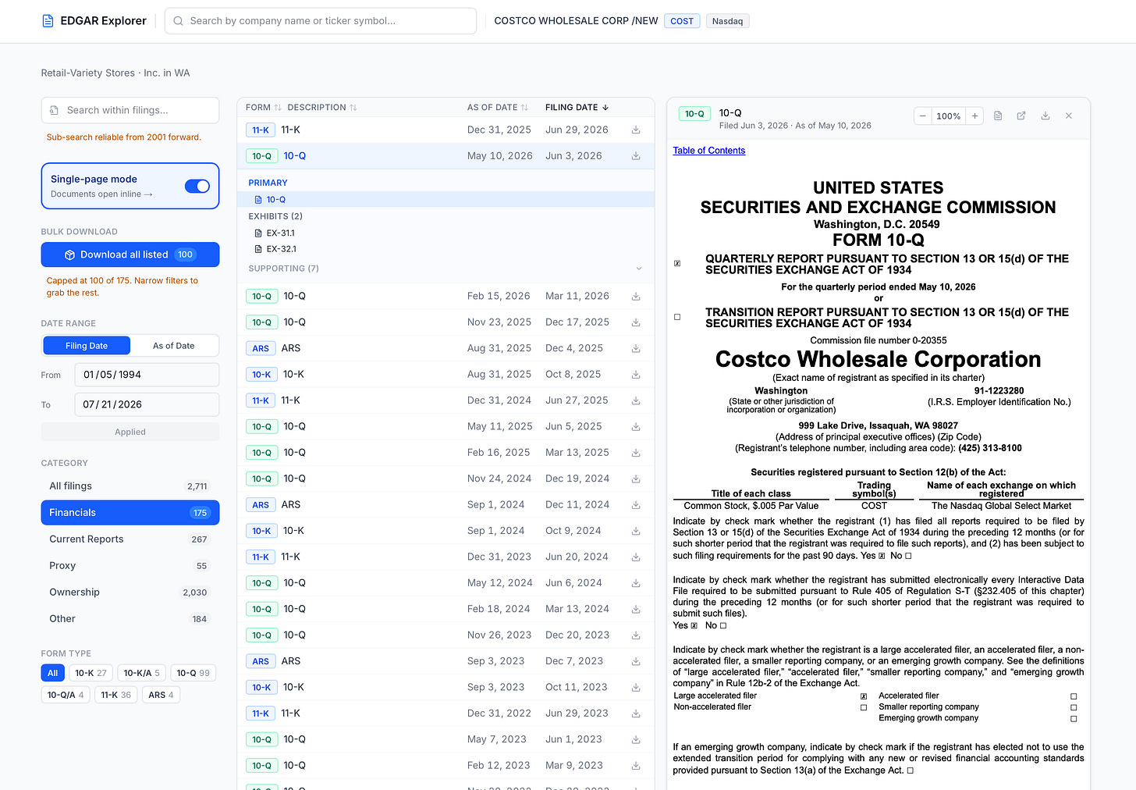Select Proxy category
The width and height of the screenshot is (1136, 790).
(x=130, y=566)
